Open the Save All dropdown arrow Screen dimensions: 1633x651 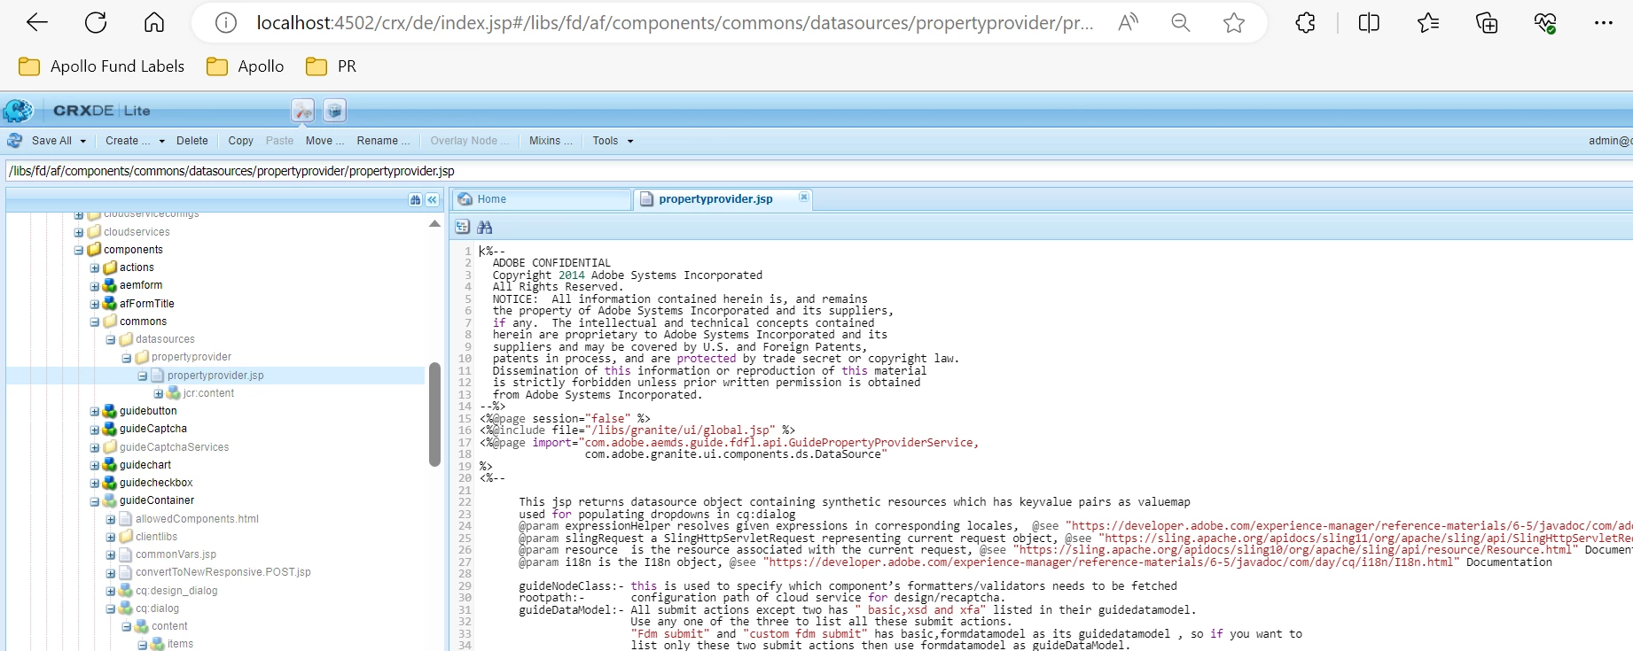pos(83,141)
